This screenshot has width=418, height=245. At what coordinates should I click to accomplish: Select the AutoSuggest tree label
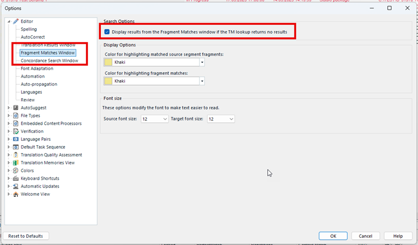(x=33, y=108)
